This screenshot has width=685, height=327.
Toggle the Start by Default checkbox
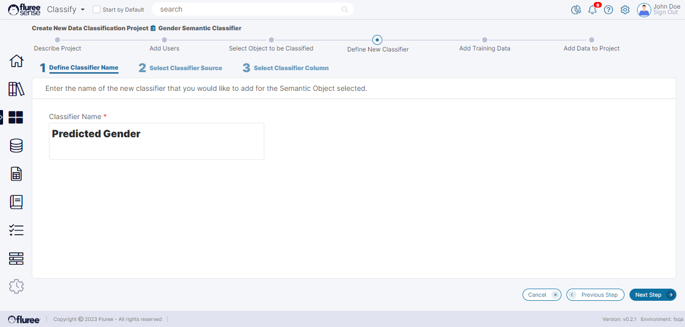97,10
